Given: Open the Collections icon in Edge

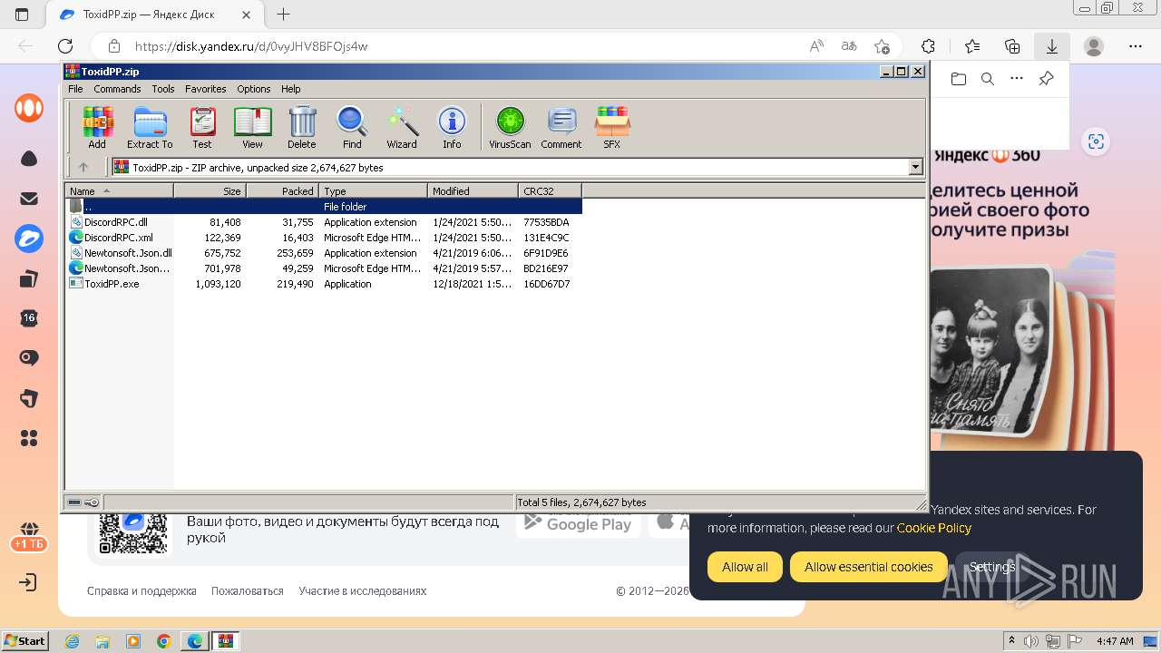Looking at the screenshot, I should pyautogui.click(x=1012, y=46).
